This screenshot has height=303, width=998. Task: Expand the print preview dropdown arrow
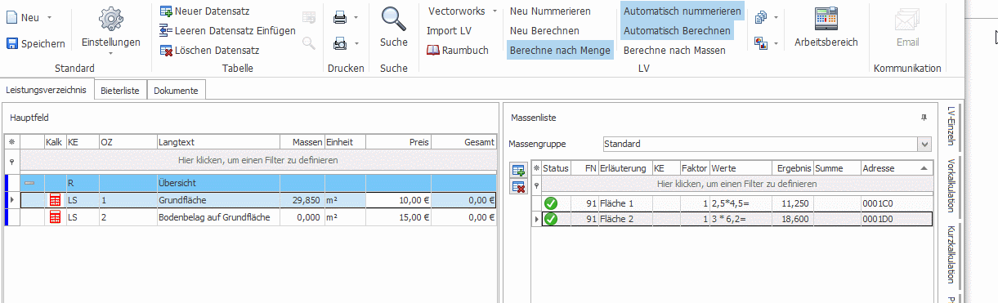[356, 43]
